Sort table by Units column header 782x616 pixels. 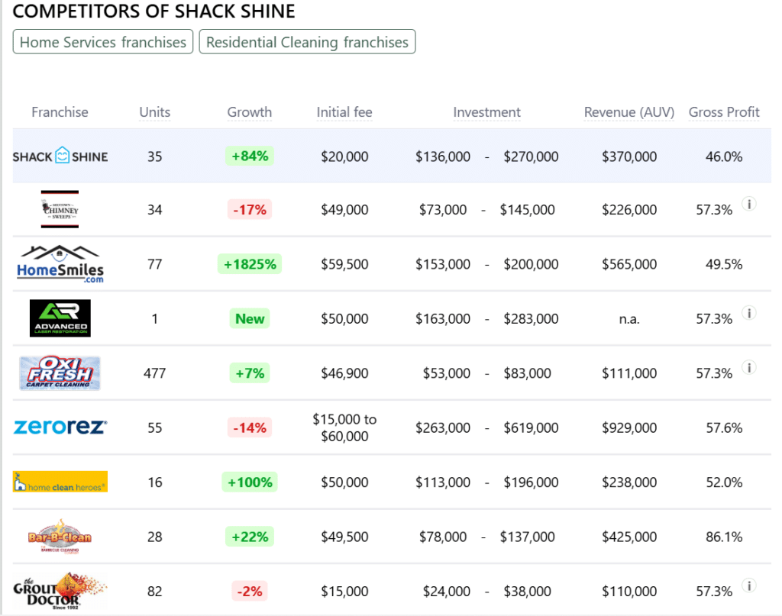point(154,112)
